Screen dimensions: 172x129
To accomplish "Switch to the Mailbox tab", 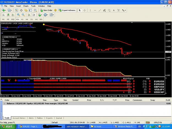I will (x=40, y=118).
